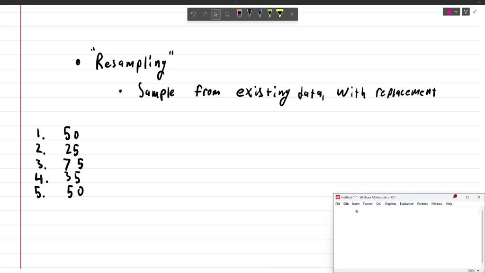Screen dimensions: 485x273
Task: Click the Redo icon on the toolbar
Action: [x=205, y=14]
